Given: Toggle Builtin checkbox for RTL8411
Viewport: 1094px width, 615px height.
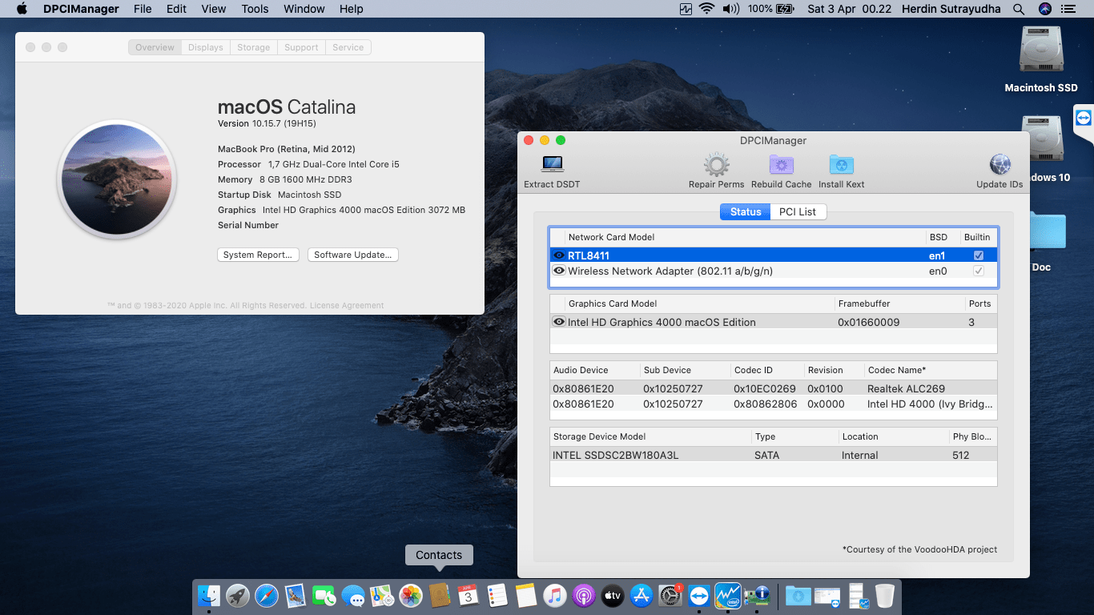Looking at the screenshot, I should (x=978, y=255).
